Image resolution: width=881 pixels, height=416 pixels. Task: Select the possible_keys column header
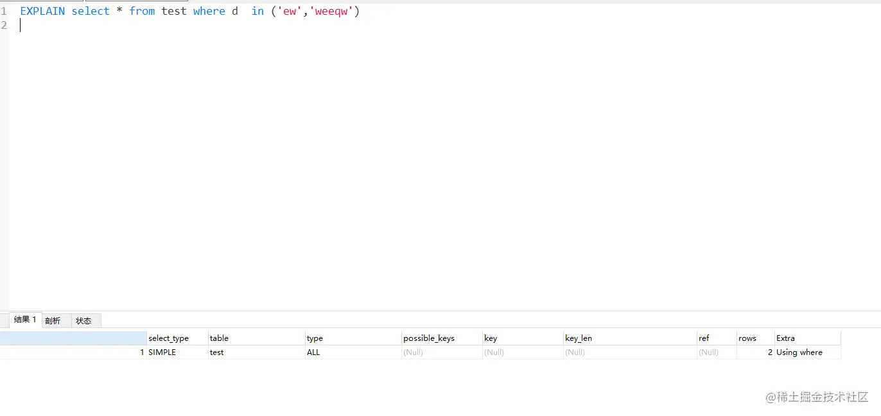[x=442, y=338]
